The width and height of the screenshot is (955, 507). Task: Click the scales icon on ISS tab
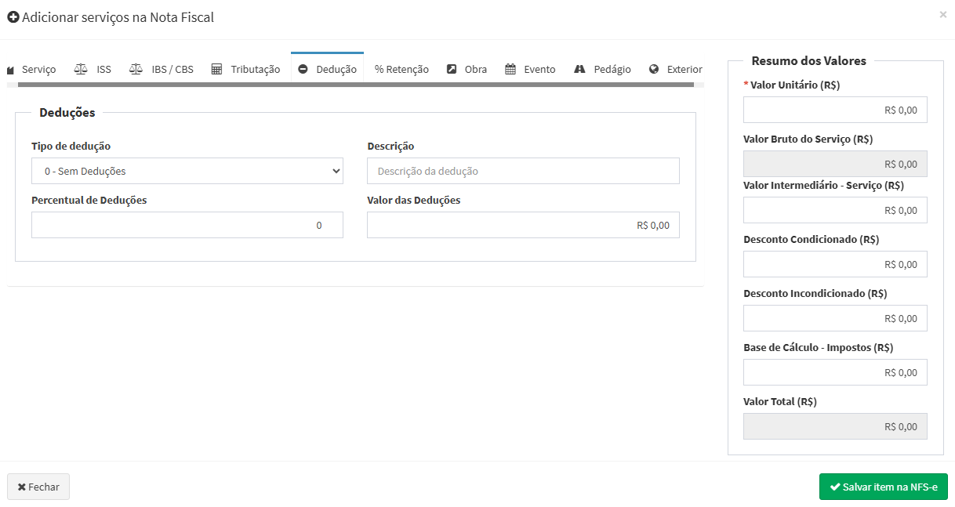81,69
